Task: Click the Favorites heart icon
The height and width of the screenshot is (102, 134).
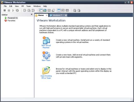Action: click(6, 20)
